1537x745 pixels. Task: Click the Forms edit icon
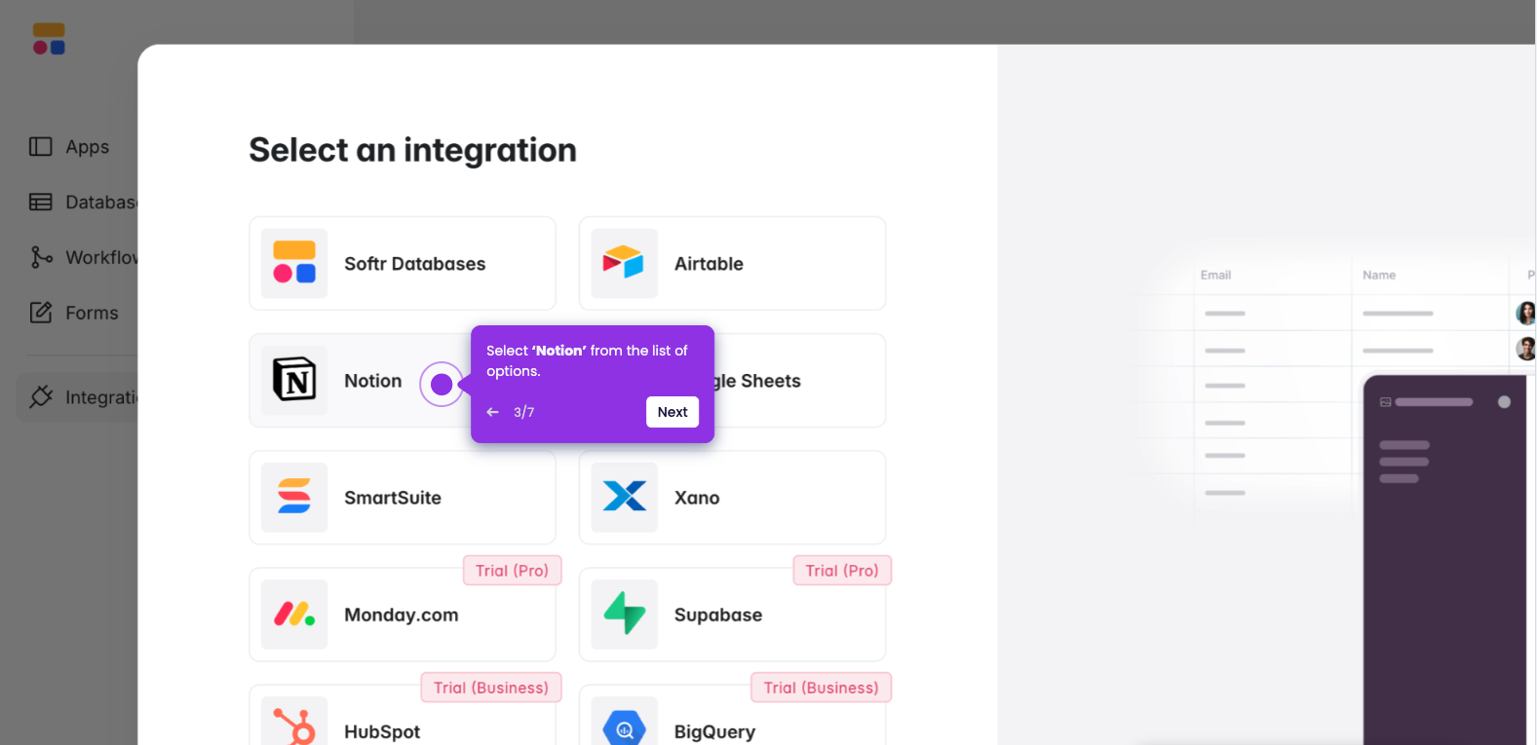pyautogui.click(x=41, y=313)
